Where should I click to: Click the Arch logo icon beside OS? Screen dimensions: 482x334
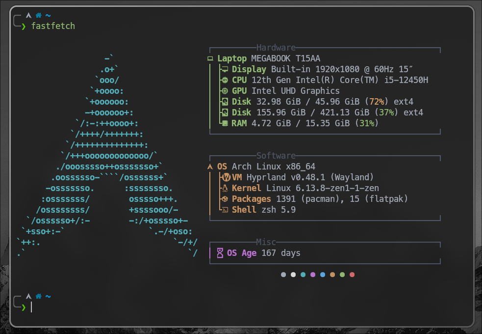210,167
